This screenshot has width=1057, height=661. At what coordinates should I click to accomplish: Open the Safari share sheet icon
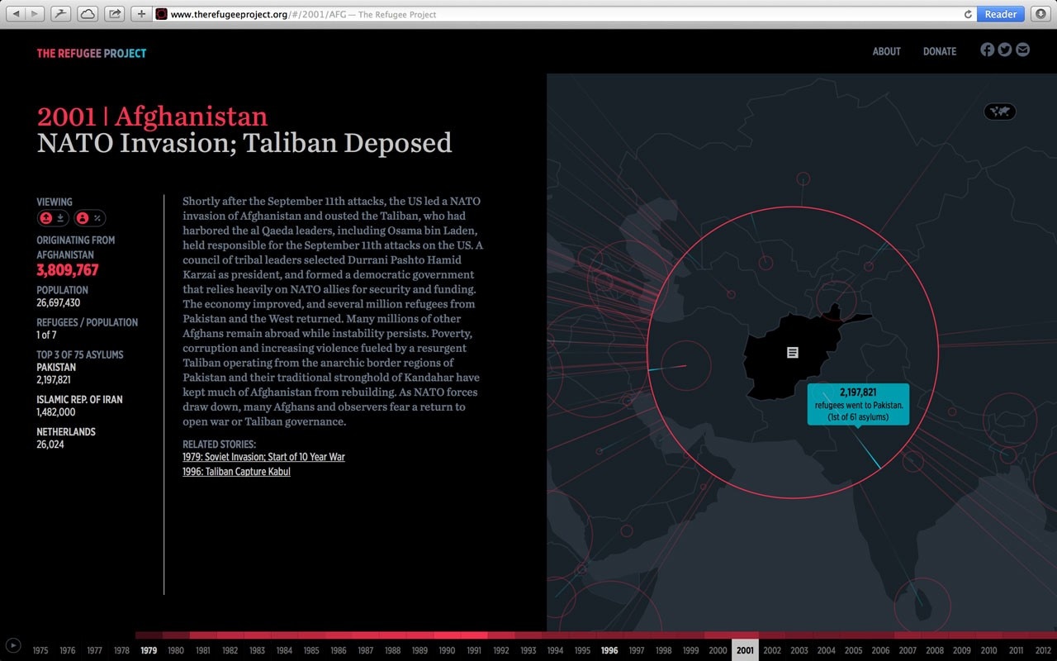coord(114,14)
